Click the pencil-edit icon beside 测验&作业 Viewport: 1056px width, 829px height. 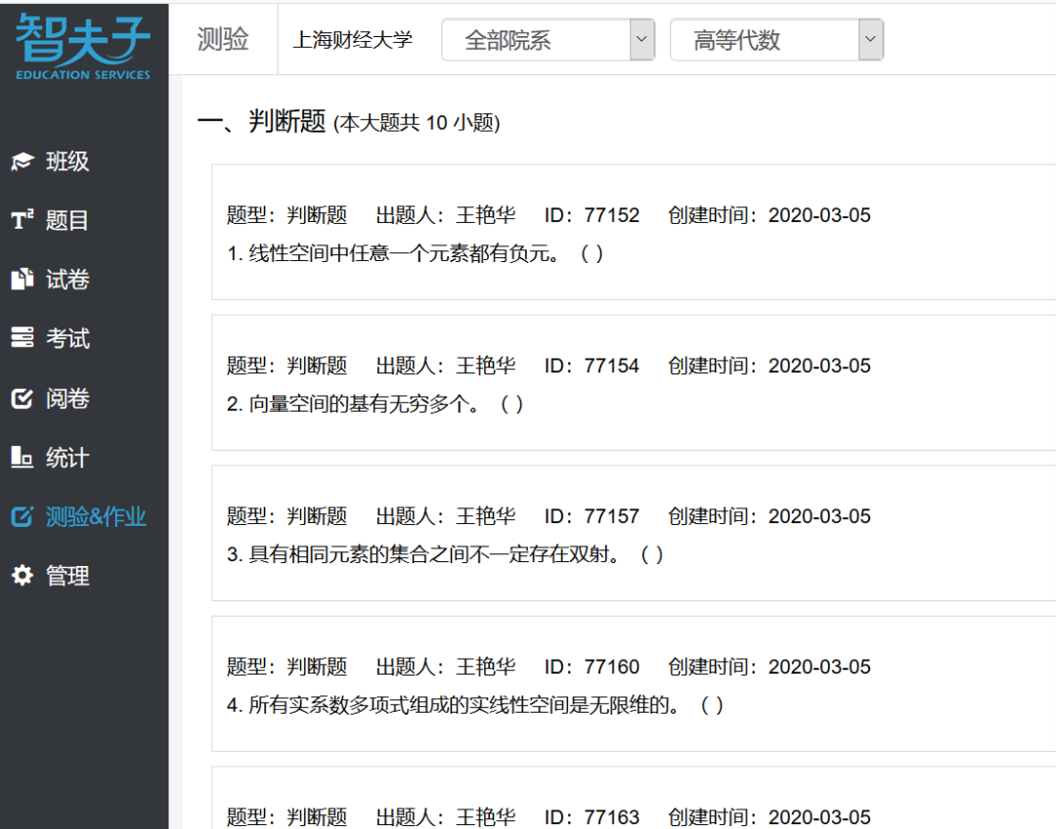[x=22, y=516]
